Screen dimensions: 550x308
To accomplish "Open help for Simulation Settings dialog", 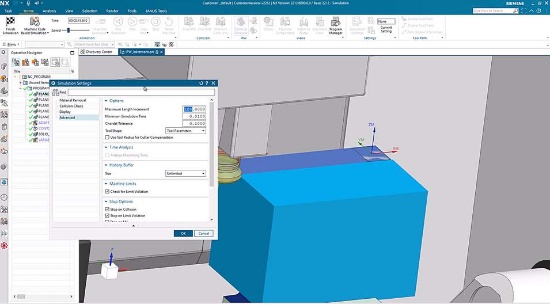I will [x=207, y=83].
